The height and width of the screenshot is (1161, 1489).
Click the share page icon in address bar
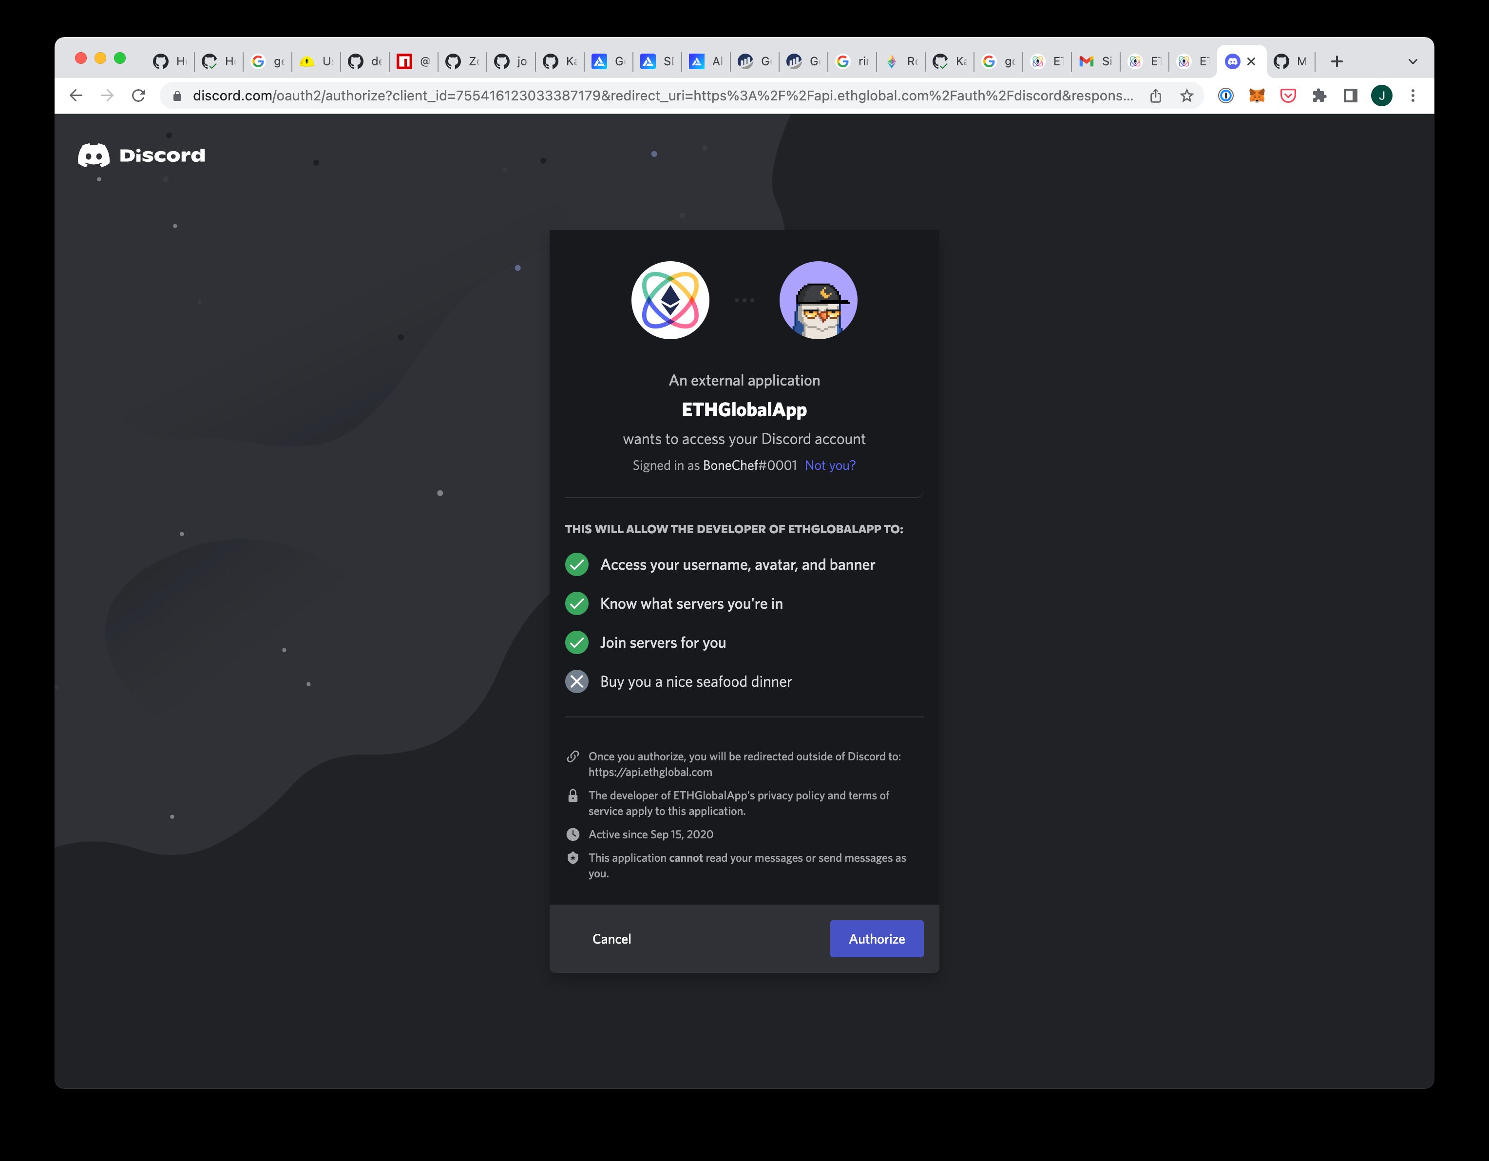point(1156,96)
